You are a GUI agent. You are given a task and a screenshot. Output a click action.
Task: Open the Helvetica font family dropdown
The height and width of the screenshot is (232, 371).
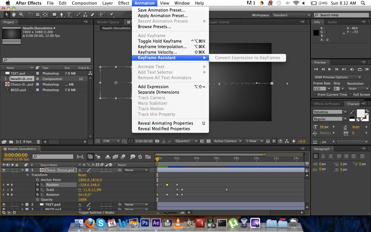(x=330, y=112)
